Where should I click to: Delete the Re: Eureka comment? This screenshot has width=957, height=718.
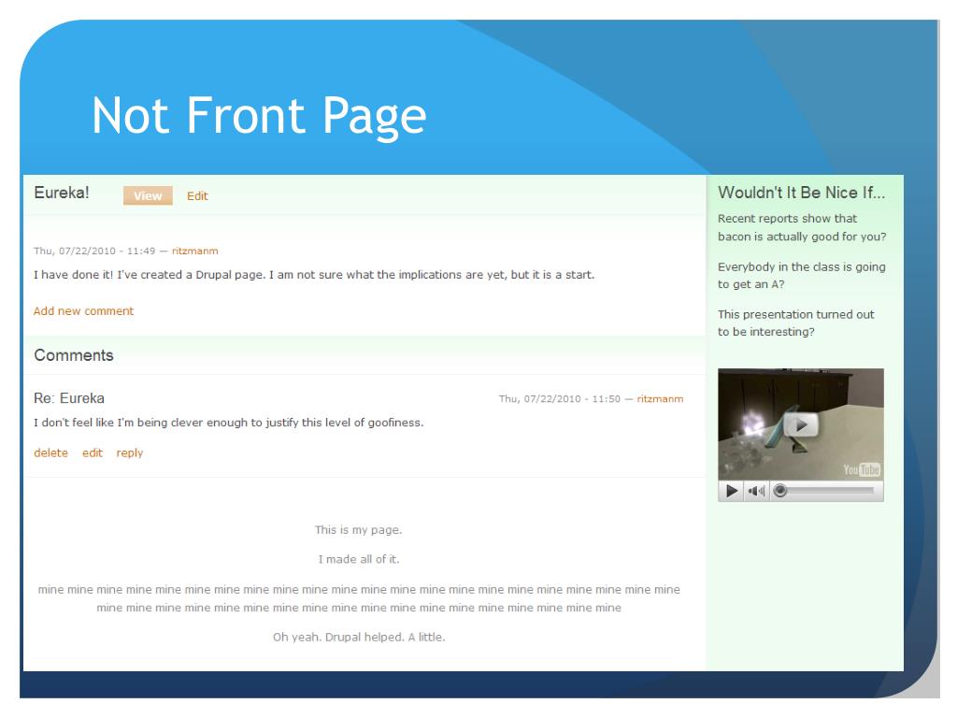[x=50, y=453]
